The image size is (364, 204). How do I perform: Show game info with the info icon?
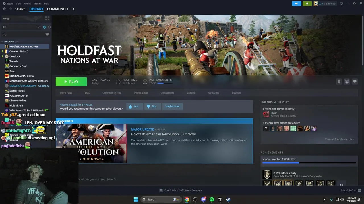(x=347, y=82)
